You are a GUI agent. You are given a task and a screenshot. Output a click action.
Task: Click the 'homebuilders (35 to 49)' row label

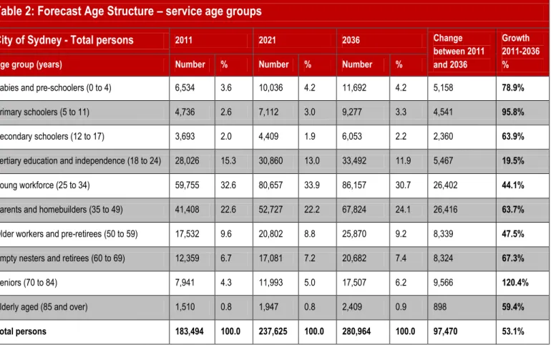pyautogui.click(x=81, y=210)
